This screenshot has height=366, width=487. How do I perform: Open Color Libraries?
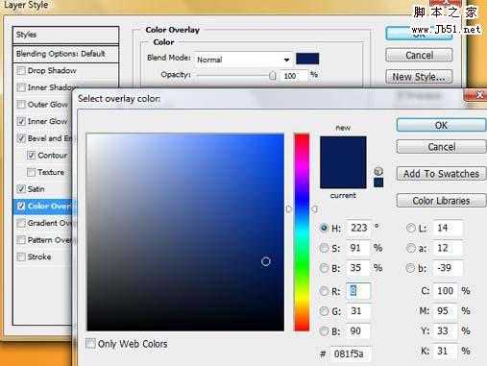click(x=441, y=201)
